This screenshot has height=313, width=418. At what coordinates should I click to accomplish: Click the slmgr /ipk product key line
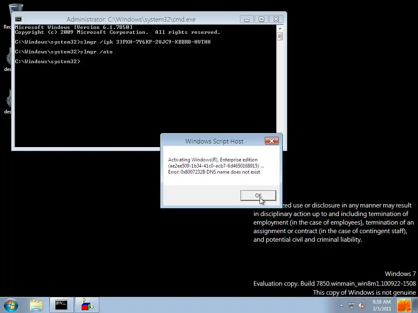coord(113,42)
